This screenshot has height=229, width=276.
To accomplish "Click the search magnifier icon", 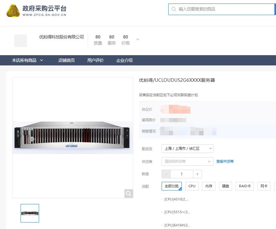I will (x=174, y=9).
